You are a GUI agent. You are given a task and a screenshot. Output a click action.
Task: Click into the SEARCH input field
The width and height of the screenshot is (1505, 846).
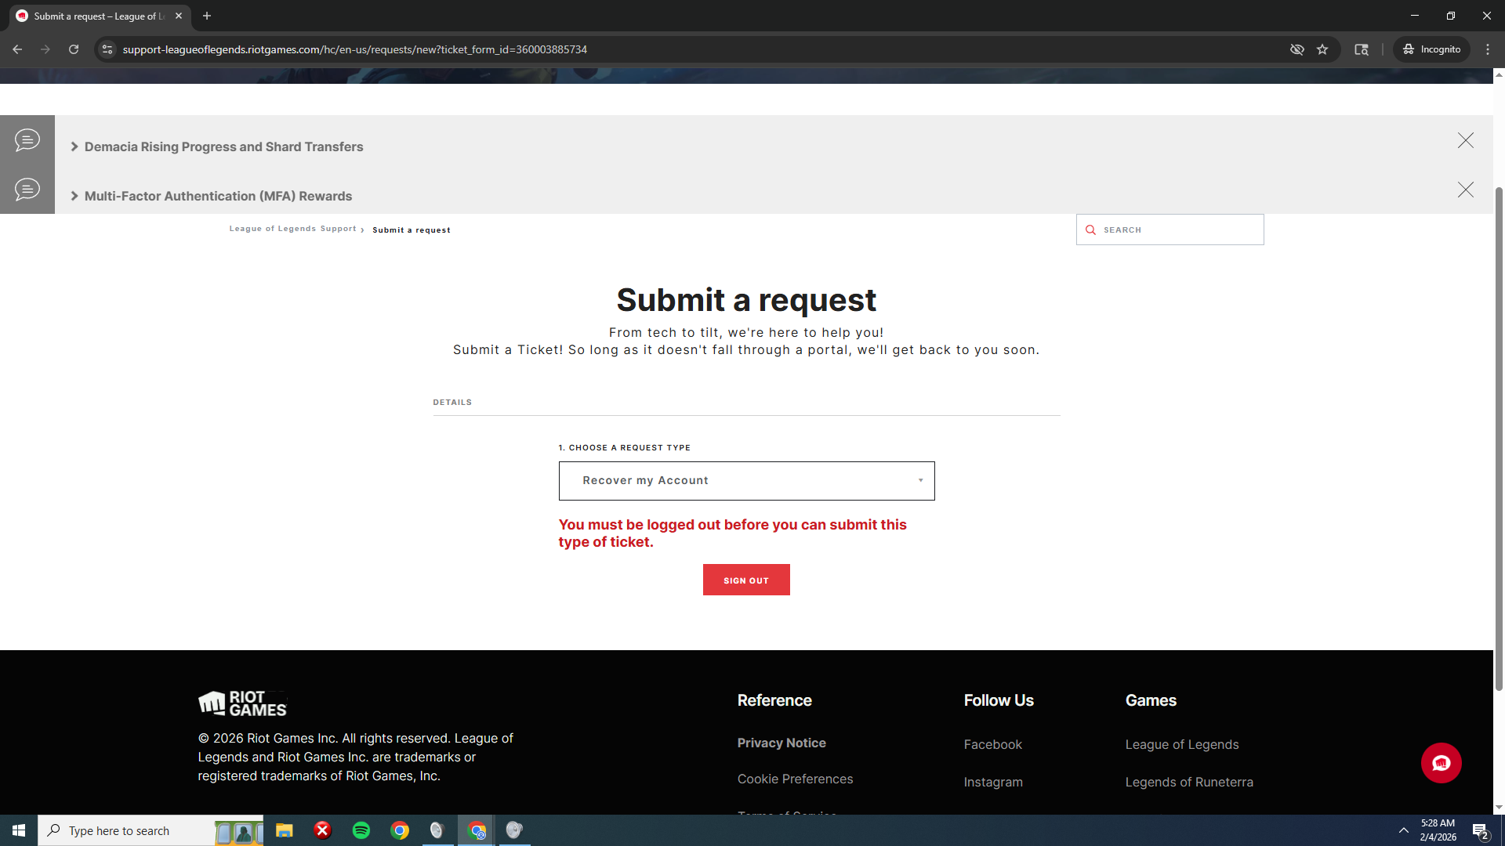coord(1180,230)
